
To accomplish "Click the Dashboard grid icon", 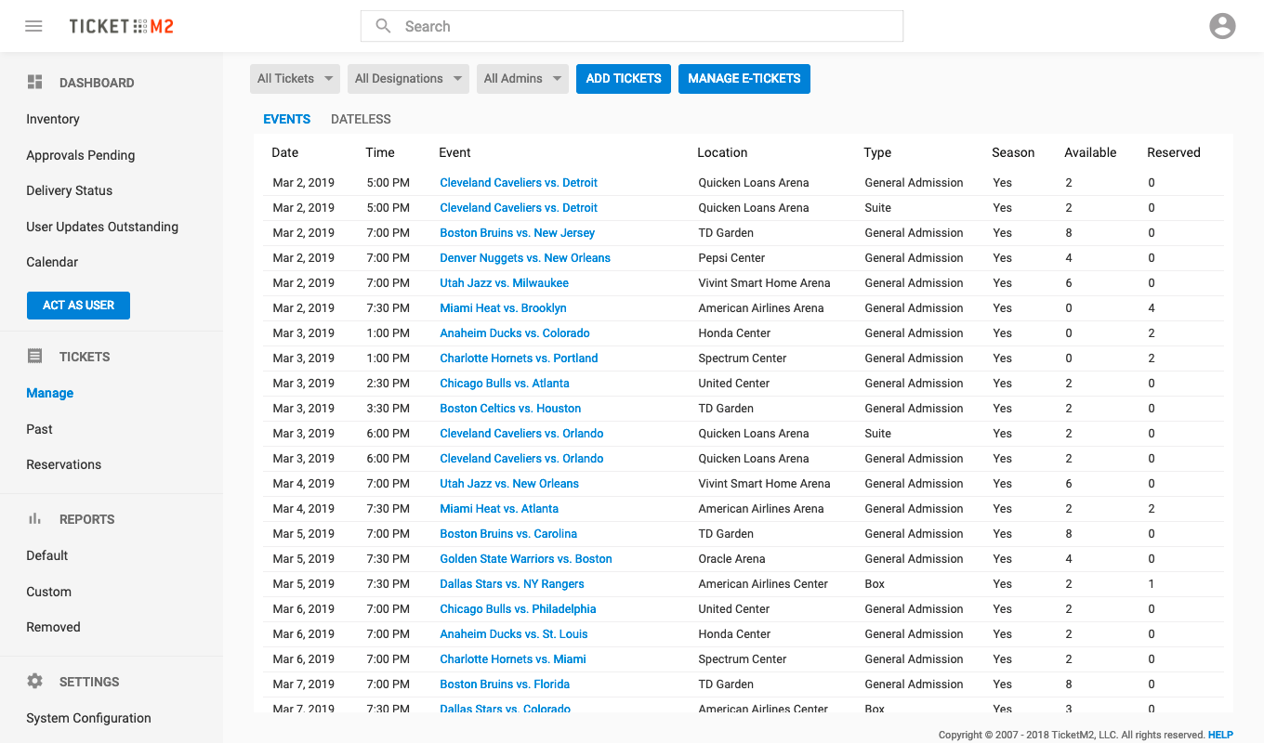I will (x=35, y=83).
